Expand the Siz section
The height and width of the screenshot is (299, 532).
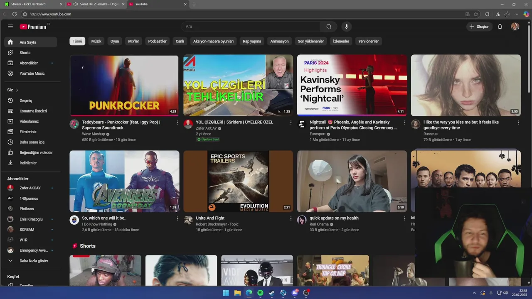12,90
